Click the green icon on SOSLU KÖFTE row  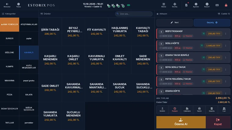click(202, 46)
